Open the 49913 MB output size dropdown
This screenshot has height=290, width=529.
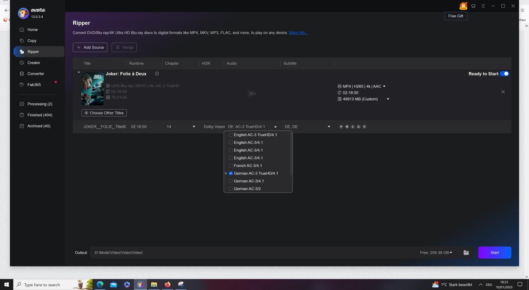click(x=388, y=99)
